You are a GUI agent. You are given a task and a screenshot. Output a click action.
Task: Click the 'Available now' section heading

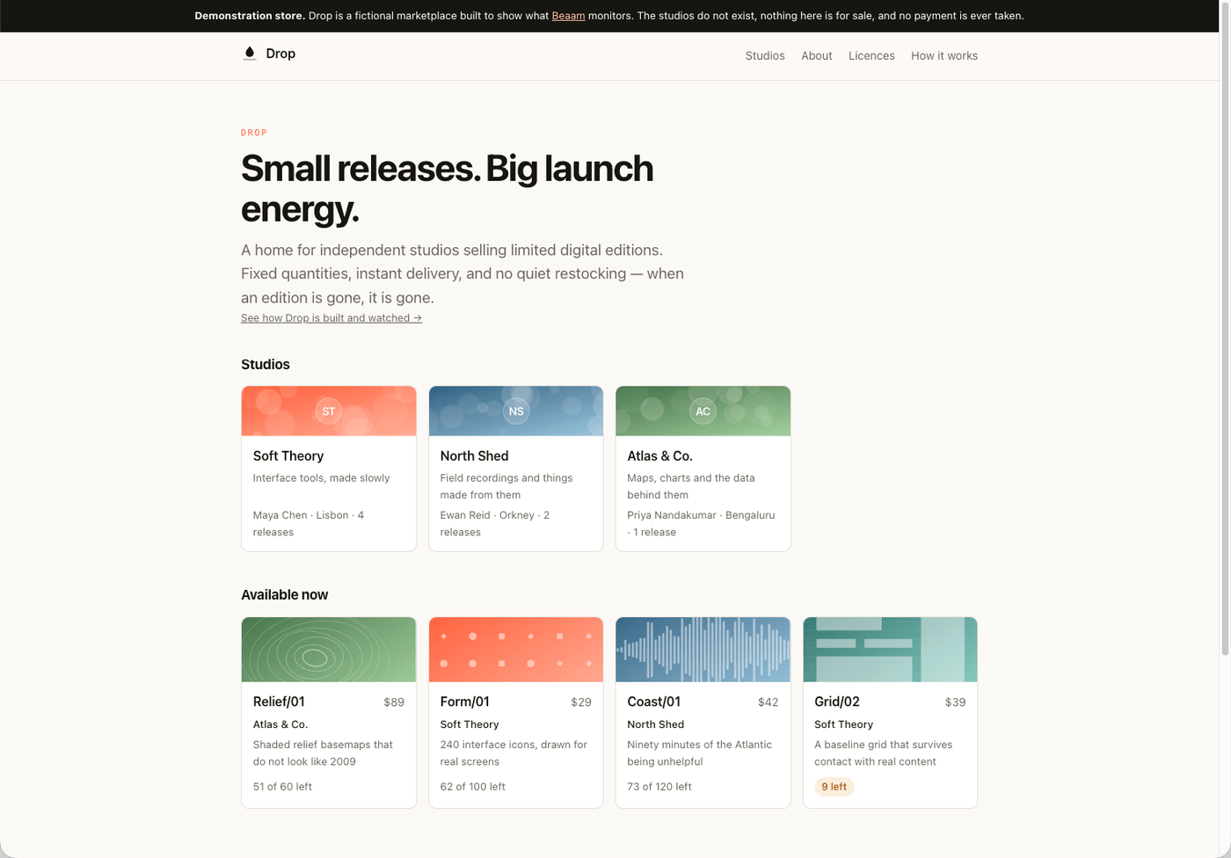tap(285, 594)
